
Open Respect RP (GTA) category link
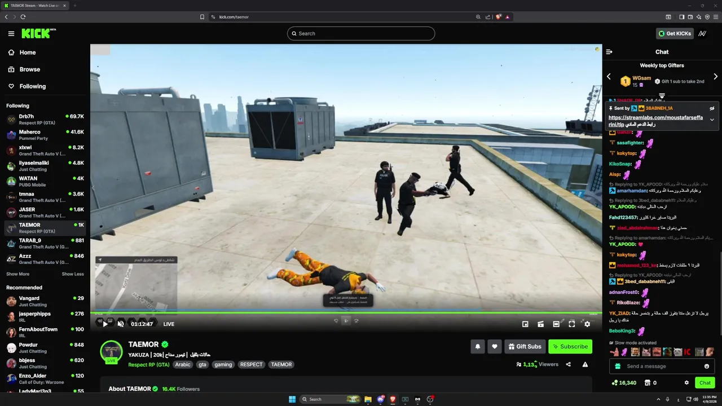coord(149,364)
